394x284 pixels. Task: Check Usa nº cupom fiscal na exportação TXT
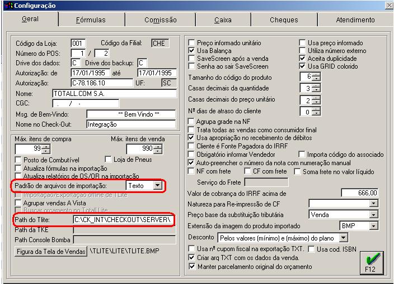tap(191, 249)
